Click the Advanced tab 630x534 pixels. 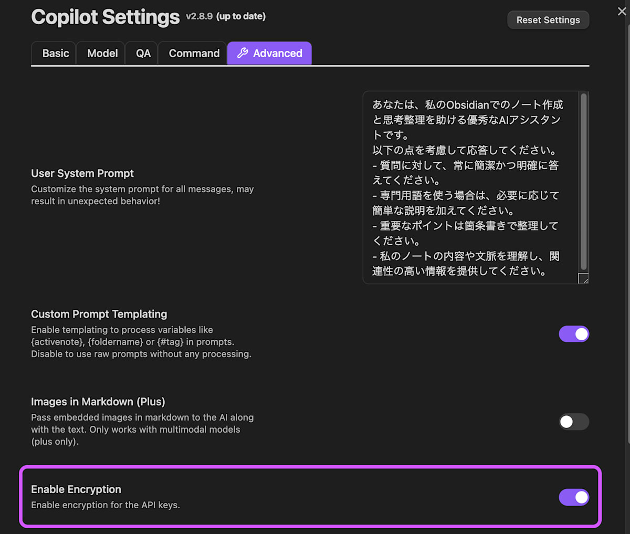[269, 53]
